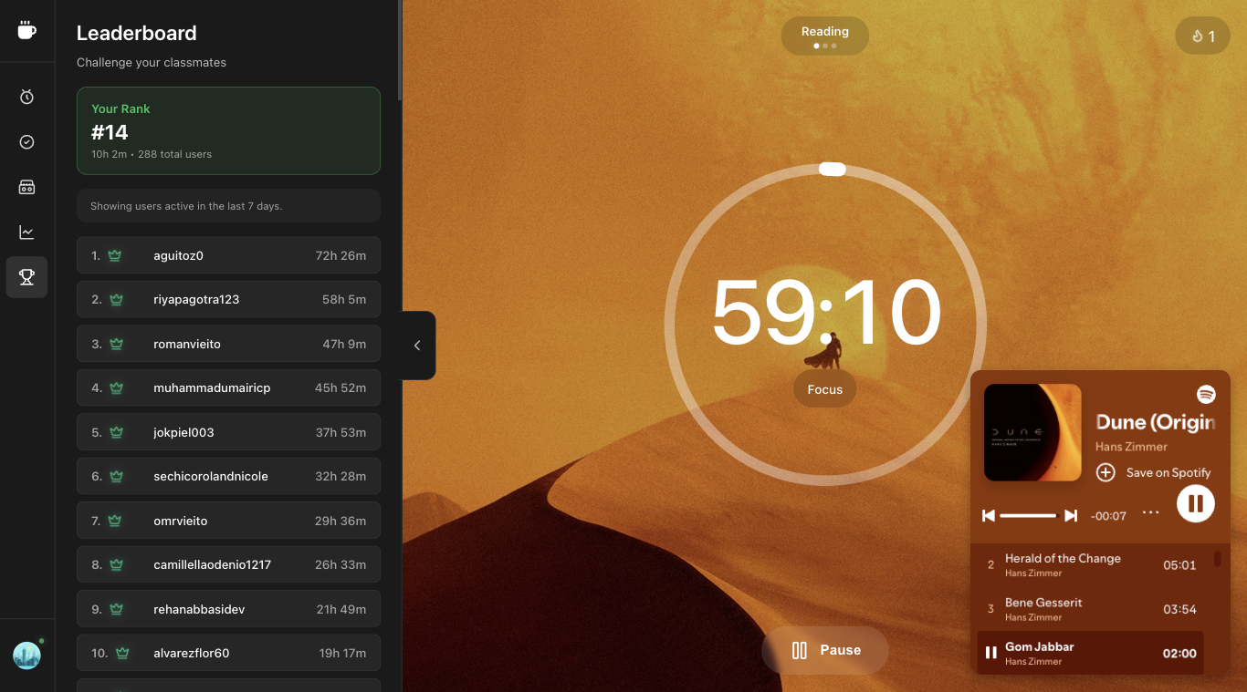Open the Pomodoro timer sidebar icon

[26, 97]
